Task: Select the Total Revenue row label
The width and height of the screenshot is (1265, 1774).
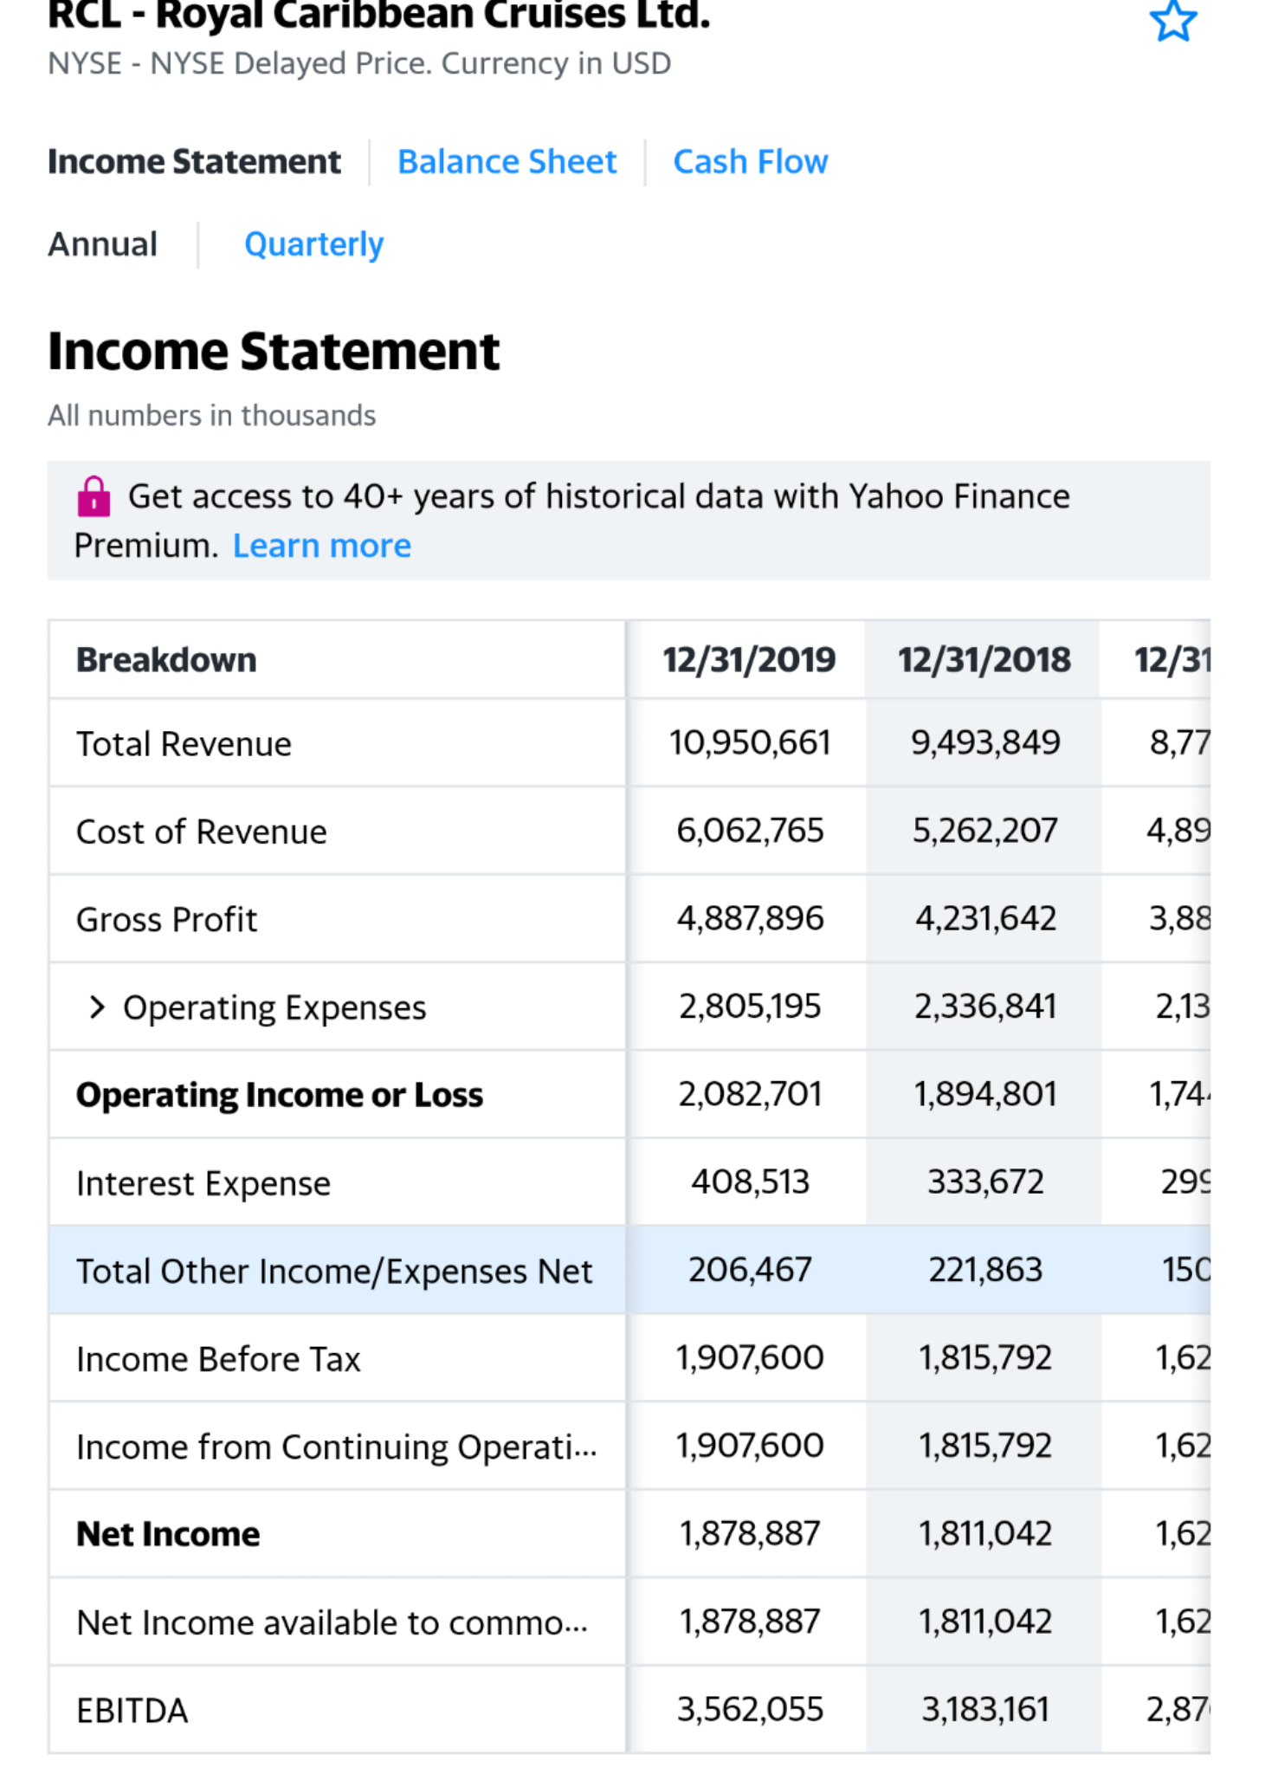Action: point(184,744)
